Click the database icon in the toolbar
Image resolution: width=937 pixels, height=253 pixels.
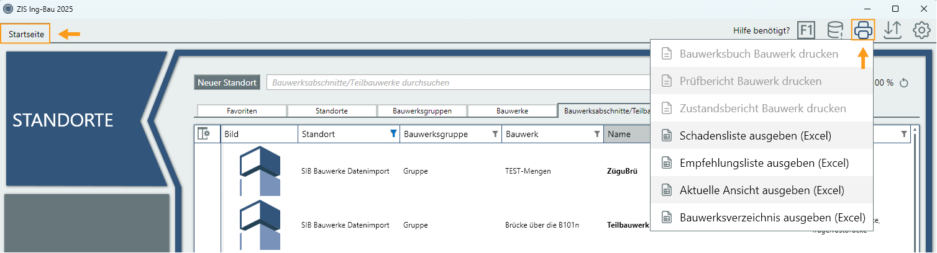(x=835, y=30)
